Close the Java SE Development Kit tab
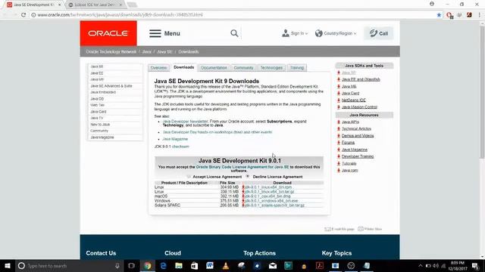Screen dimensions: 485x272 pyautogui.click(x=60, y=5)
